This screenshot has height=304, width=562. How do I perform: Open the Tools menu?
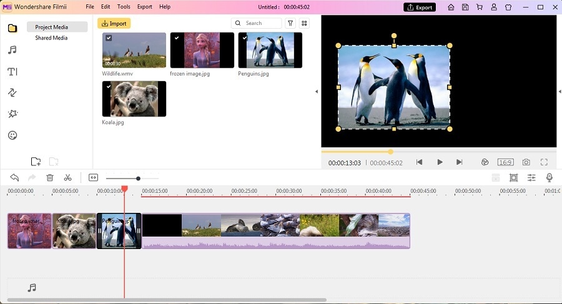pyautogui.click(x=124, y=7)
